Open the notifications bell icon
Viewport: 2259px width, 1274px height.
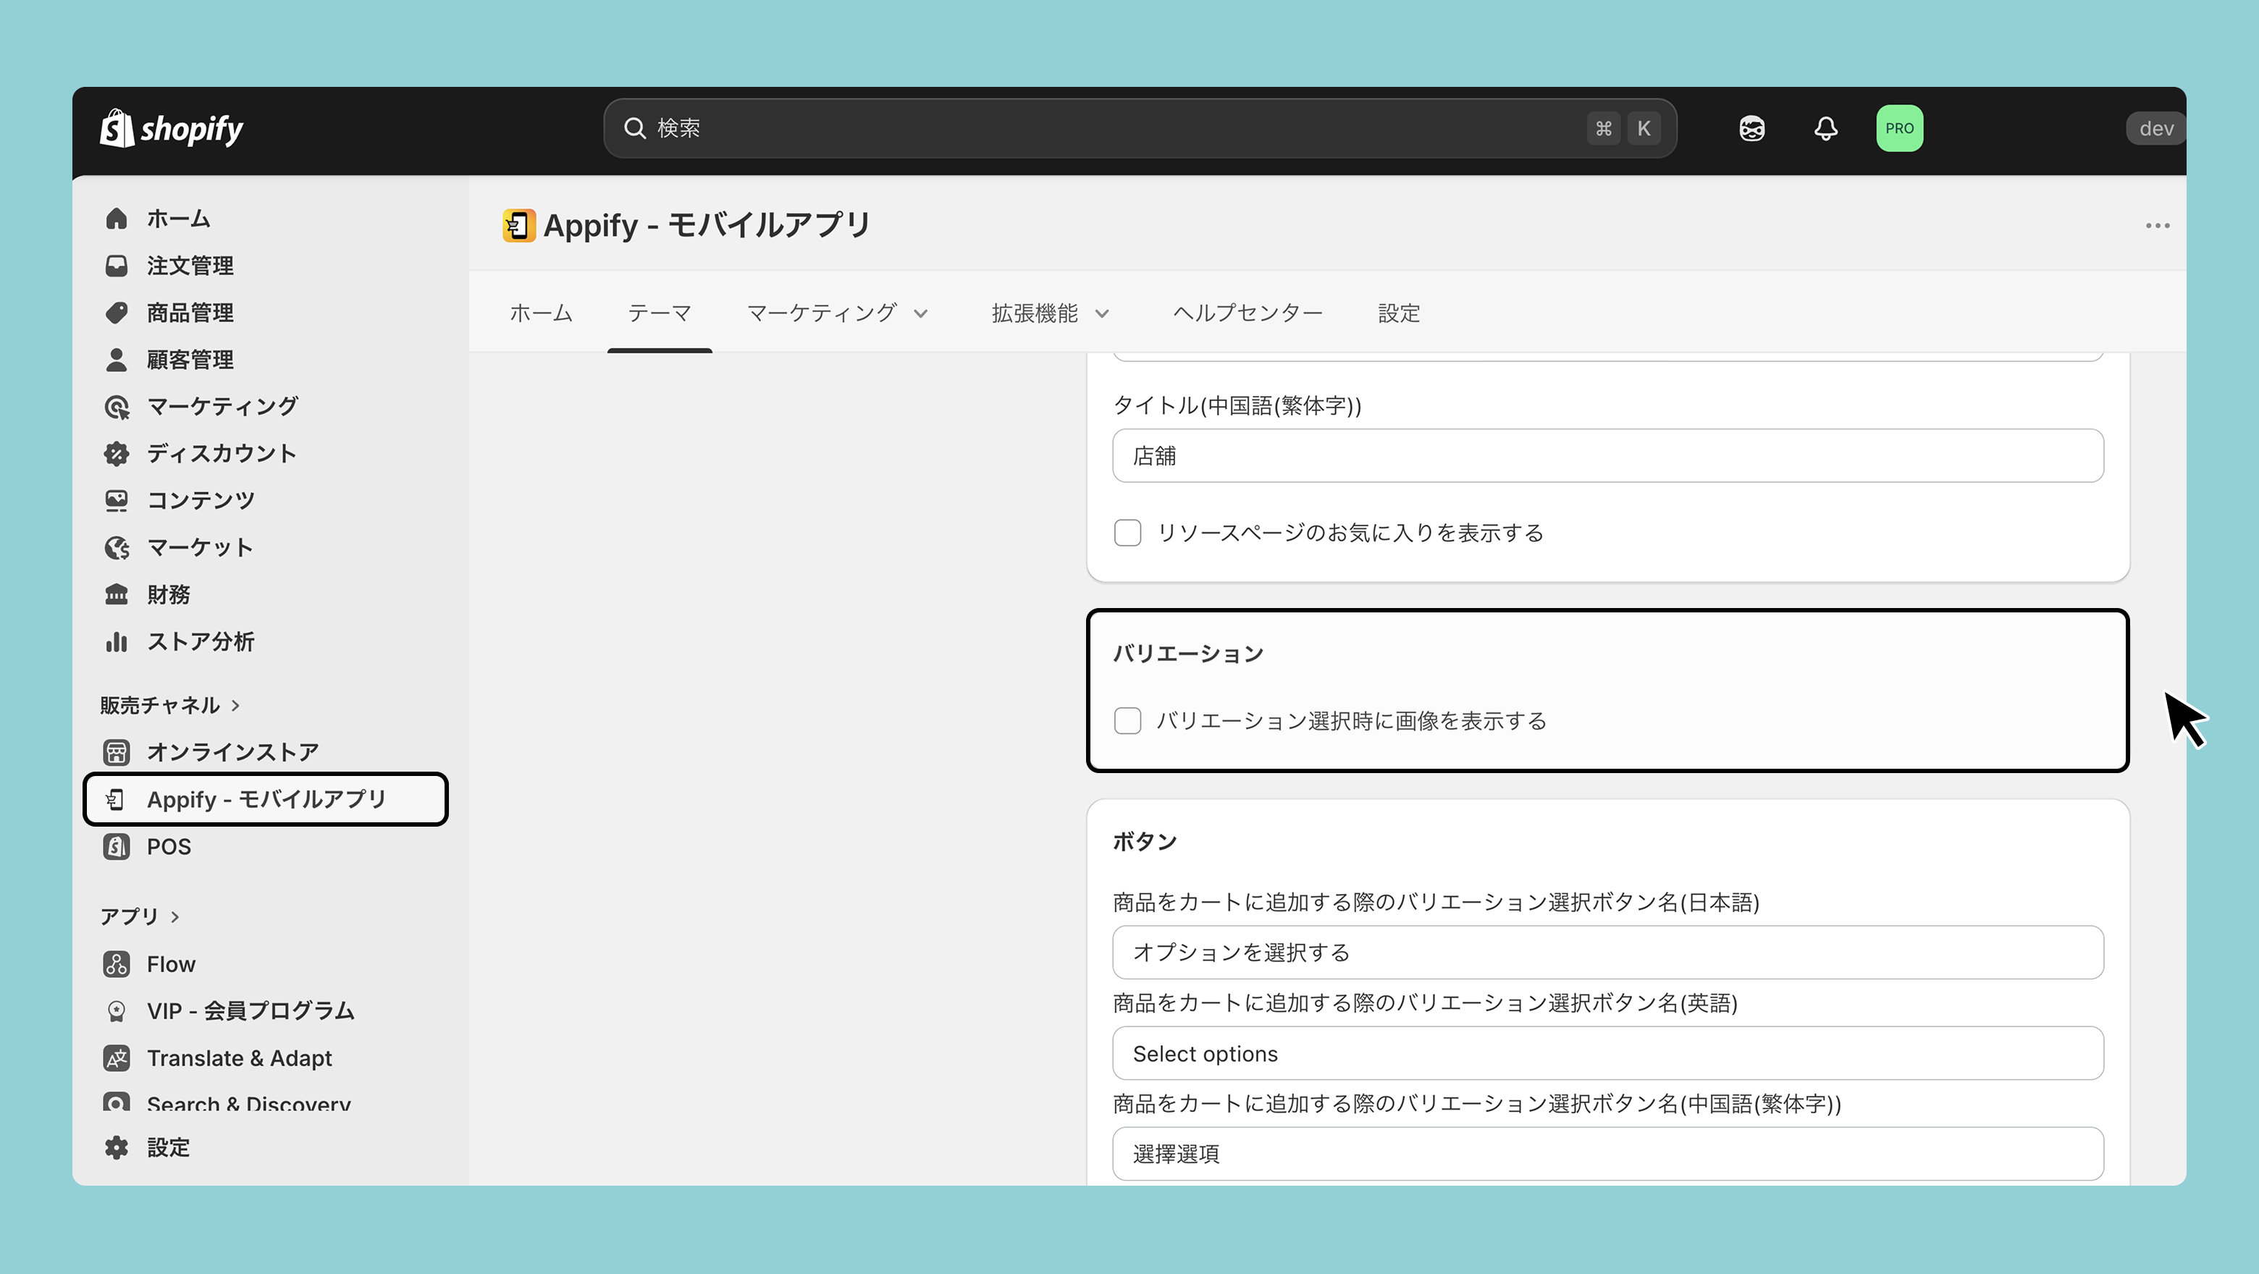point(1826,128)
